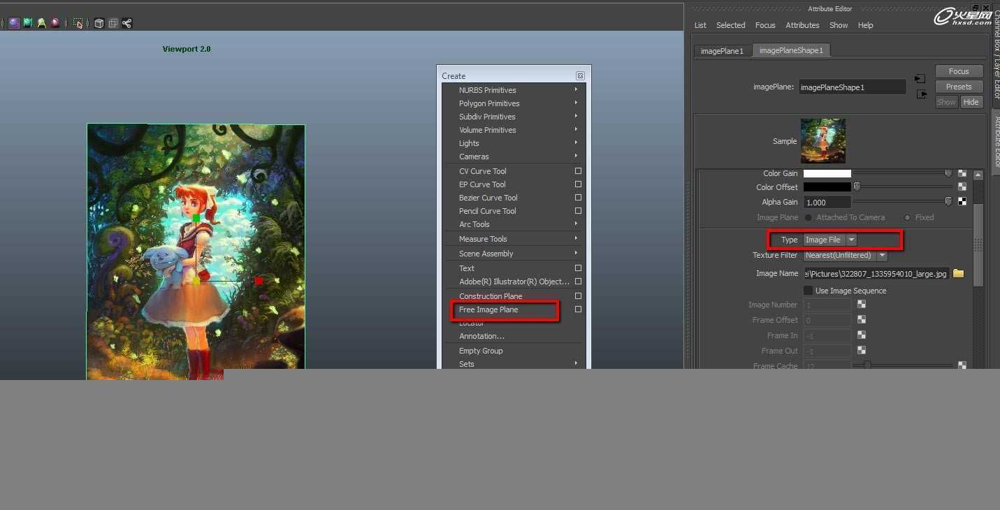
Task: Open the Type dropdown
Action: (830, 240)
